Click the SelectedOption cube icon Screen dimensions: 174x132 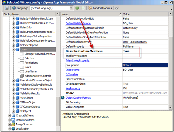pos(18,45)
